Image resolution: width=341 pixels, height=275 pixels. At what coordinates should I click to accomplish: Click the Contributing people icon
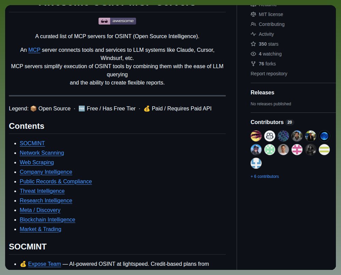253,24
